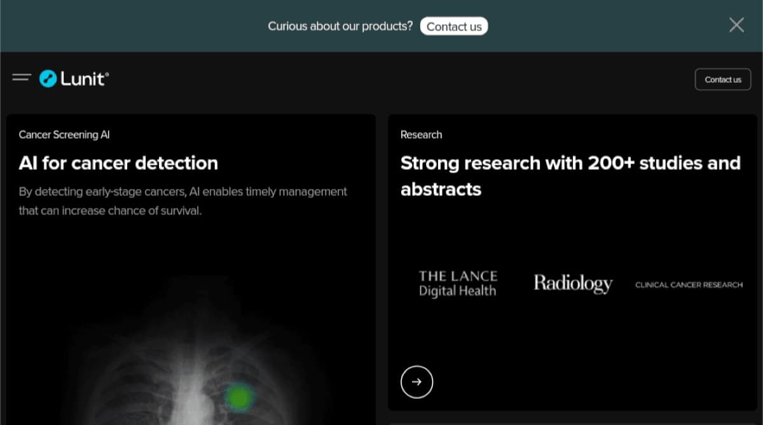Select the Radiology journal logo
The width and height of the screenshot is (763, 425).
click(573, 283)
